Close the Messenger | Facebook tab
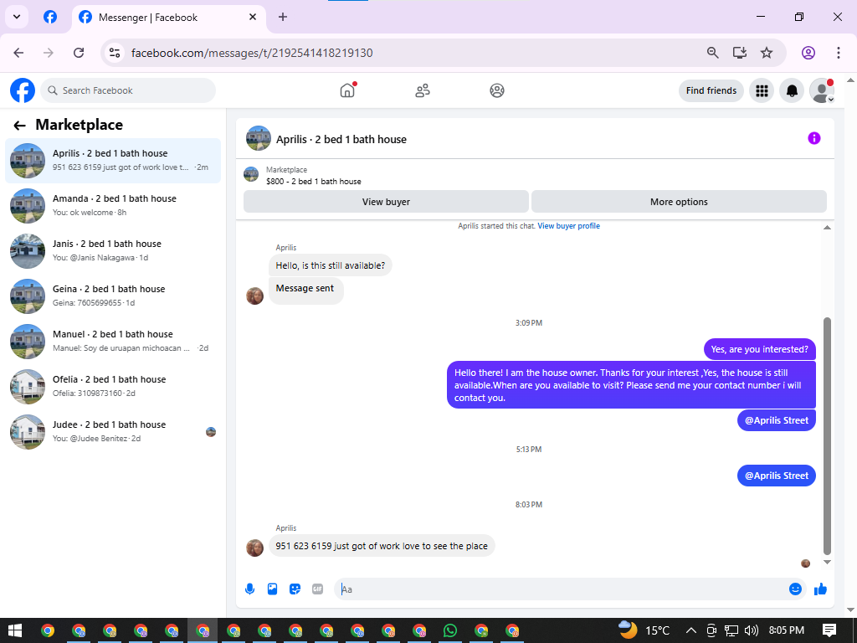The image size is (857, 643). pyautogui.click(x=253, y=17)
